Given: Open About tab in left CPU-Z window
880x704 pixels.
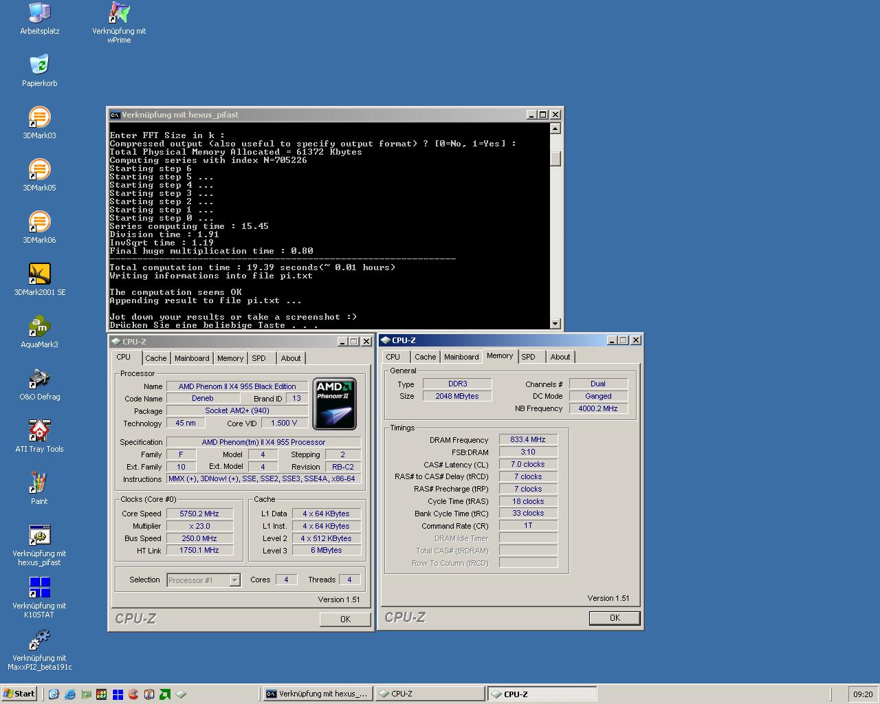Looking at the screenshot, I should tap(291, 358).
